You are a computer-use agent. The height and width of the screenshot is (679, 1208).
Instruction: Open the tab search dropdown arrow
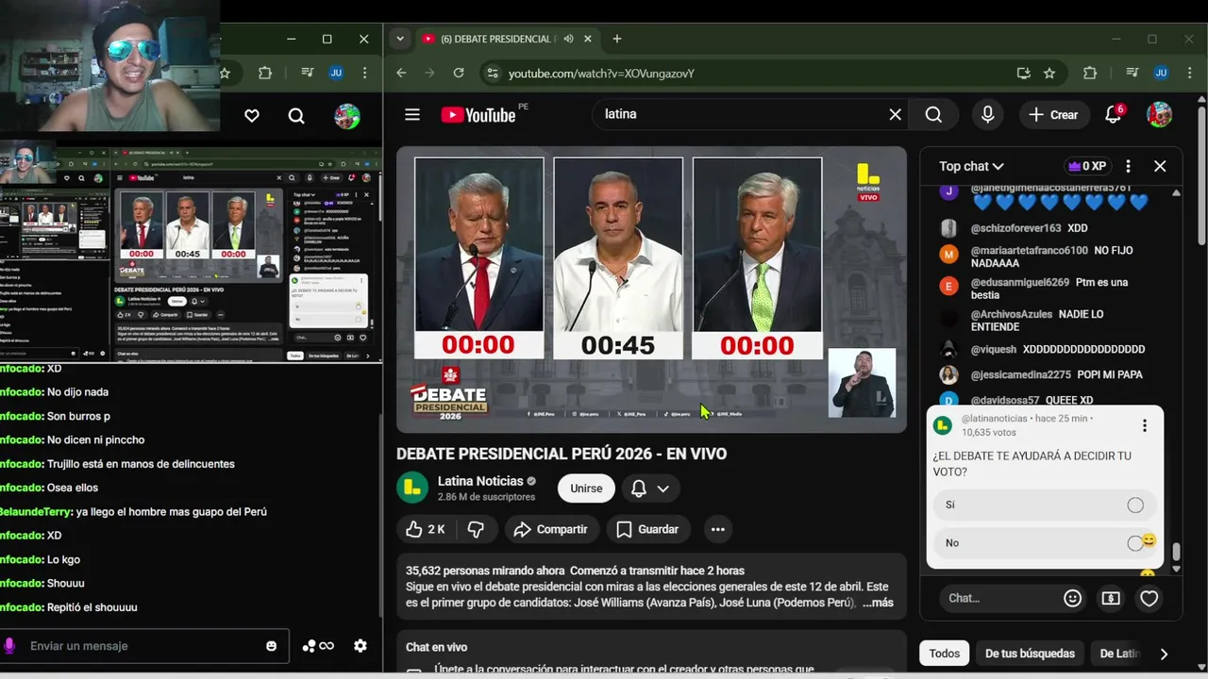click(x=400, y=39)
